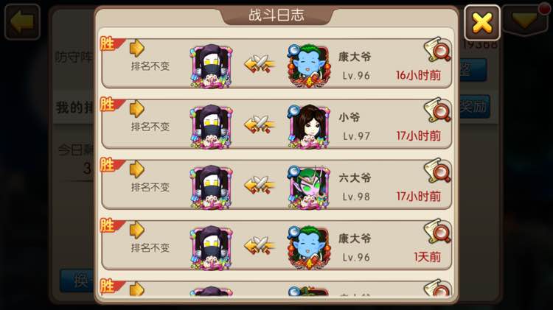Open the 小爷 Lv.97 battle entry

point(276,124)
